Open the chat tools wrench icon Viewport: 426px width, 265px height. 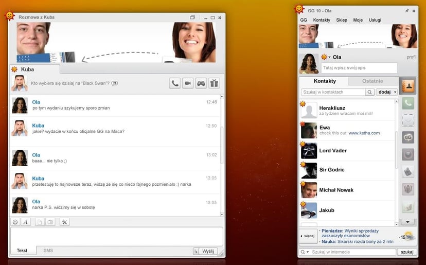[x=64, y=222]
